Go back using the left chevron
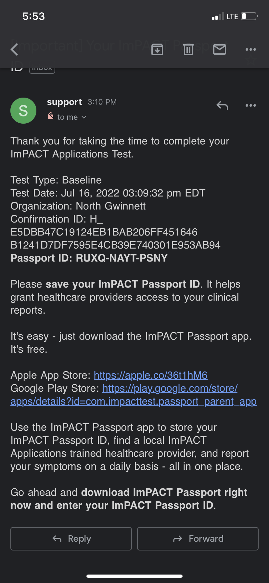This screenshot has height=583, width=269. pos(14,49)
